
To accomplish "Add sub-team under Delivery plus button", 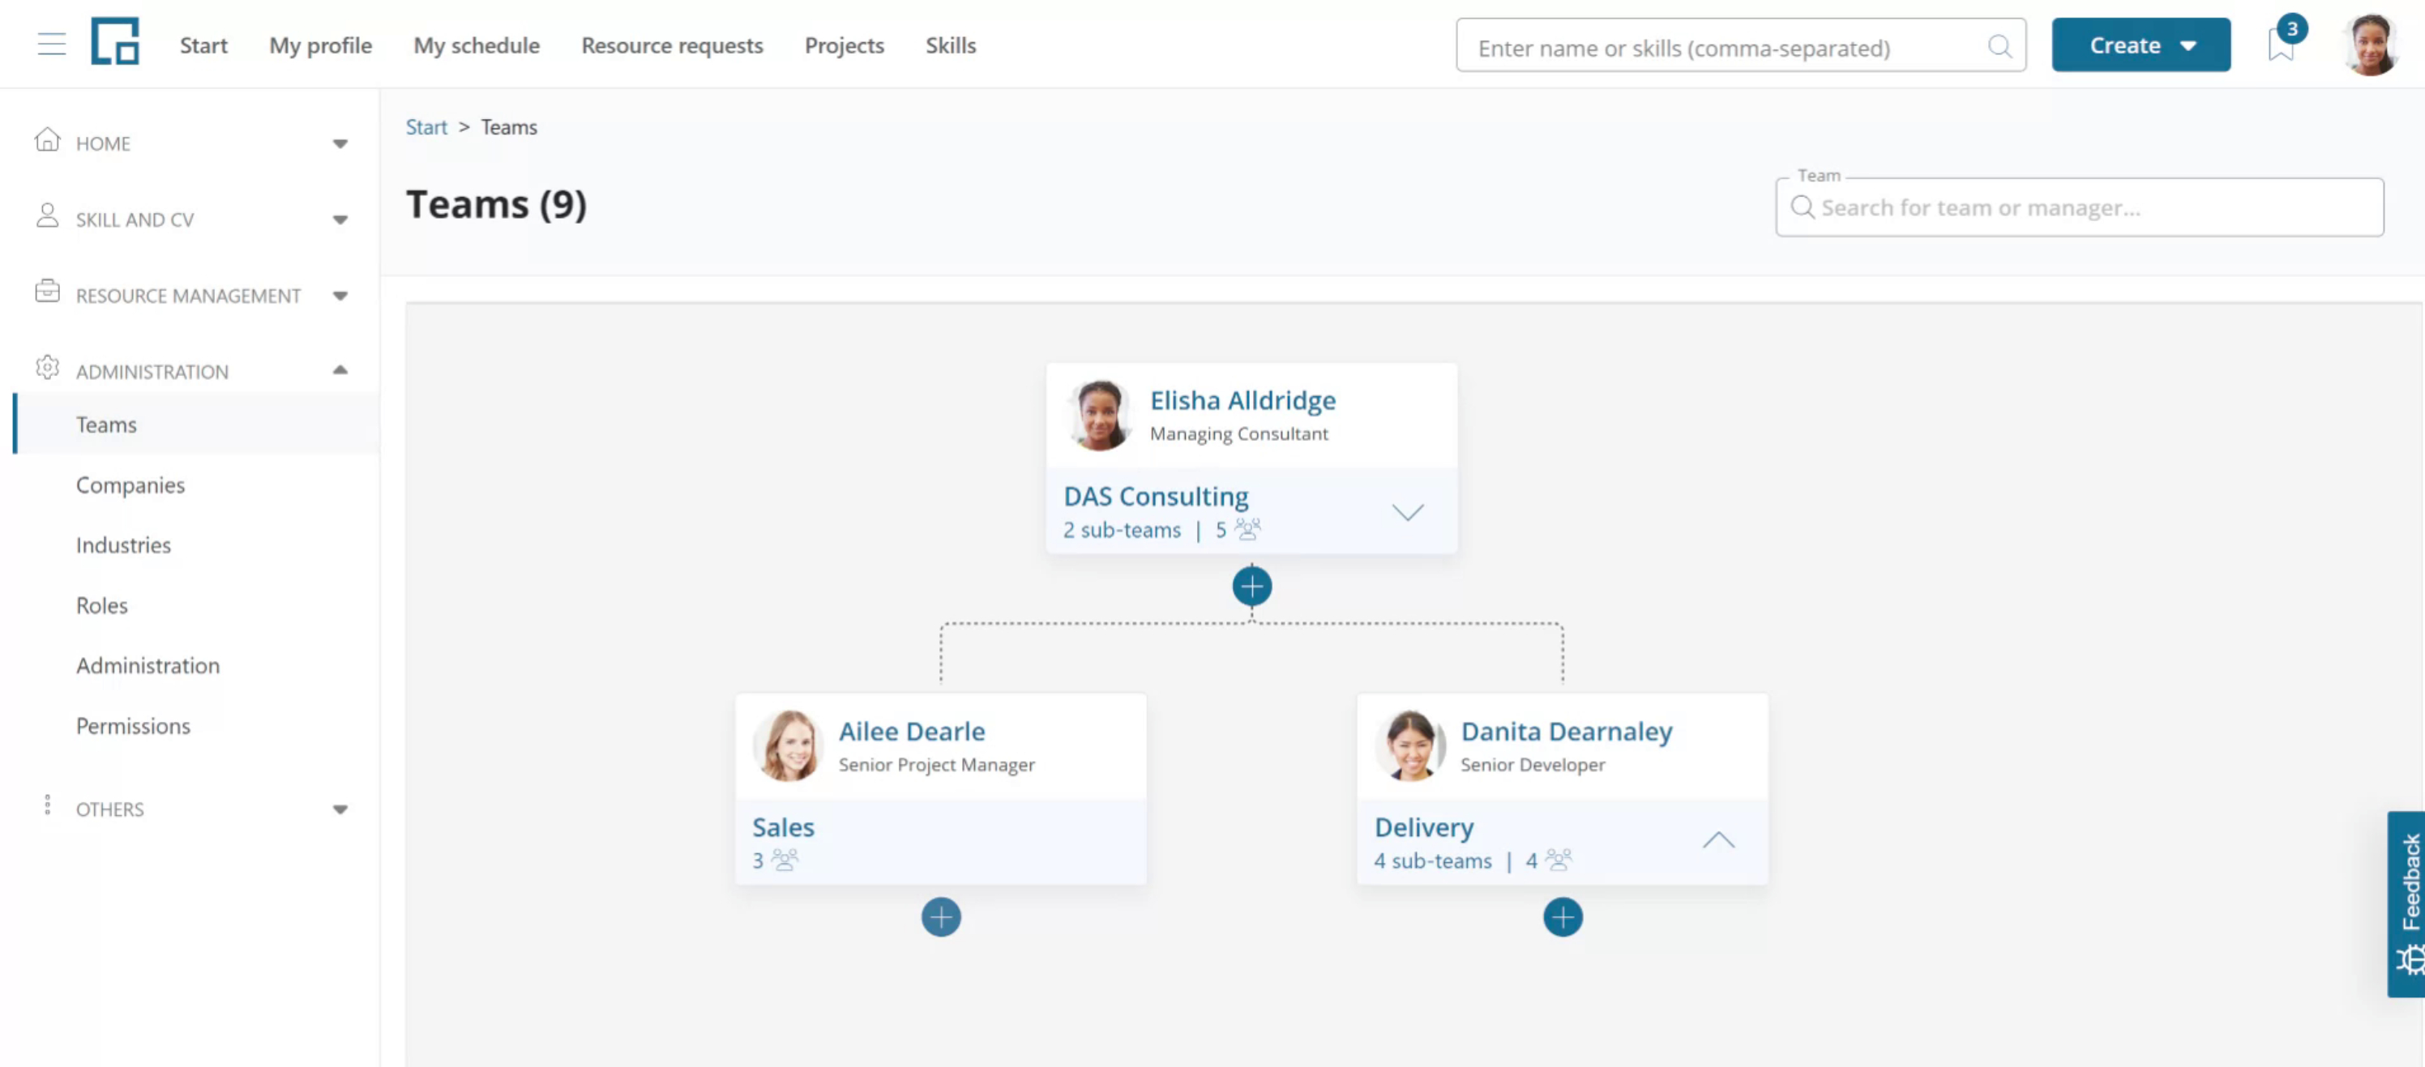I will [1562, 917].
